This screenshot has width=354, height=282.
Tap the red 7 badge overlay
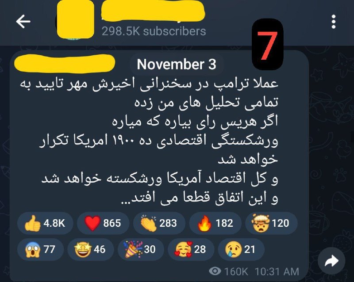(x=268, y=45)
